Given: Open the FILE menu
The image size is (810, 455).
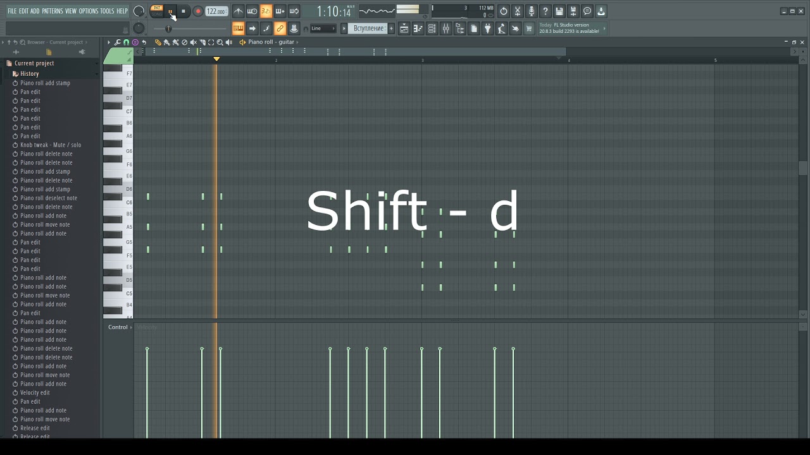Looking at the screenshot, I should (x=12, y=11).
